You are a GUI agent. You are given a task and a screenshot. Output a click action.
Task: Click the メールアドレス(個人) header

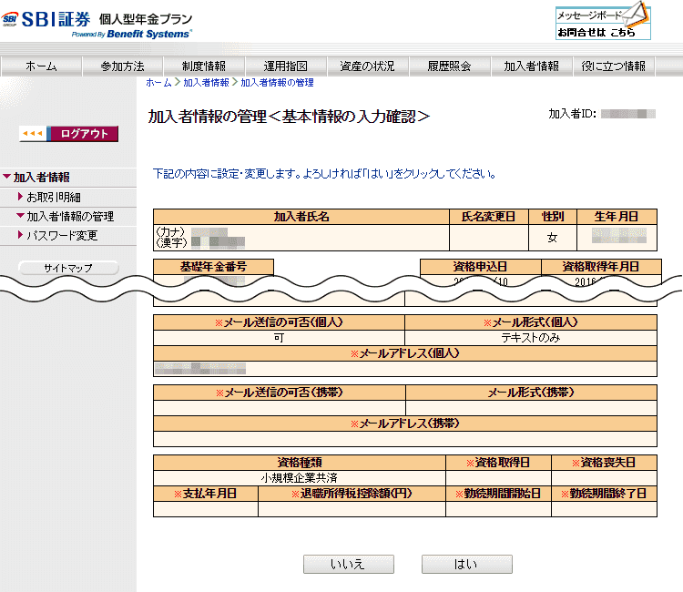click(405, 353)
